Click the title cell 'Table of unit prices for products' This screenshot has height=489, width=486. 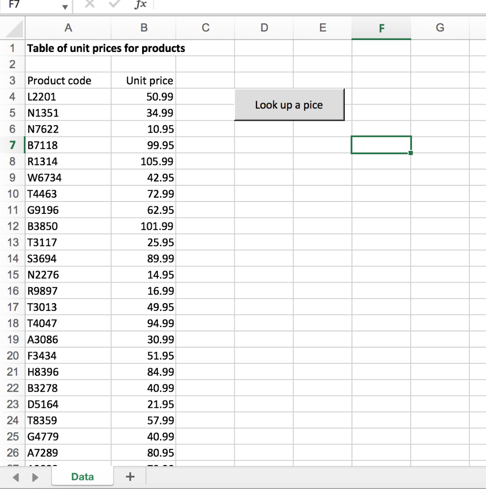pyautogui.click(x=106, y=48)
